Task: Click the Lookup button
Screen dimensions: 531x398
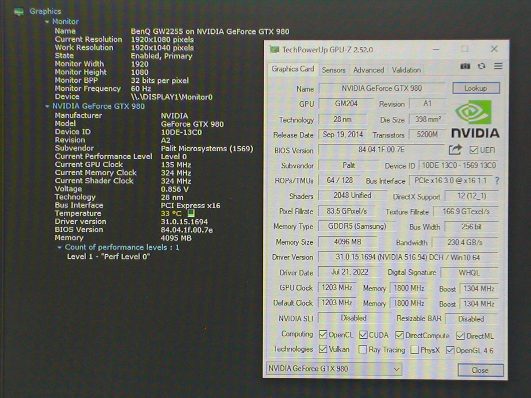Action: (x=476, y=88)
